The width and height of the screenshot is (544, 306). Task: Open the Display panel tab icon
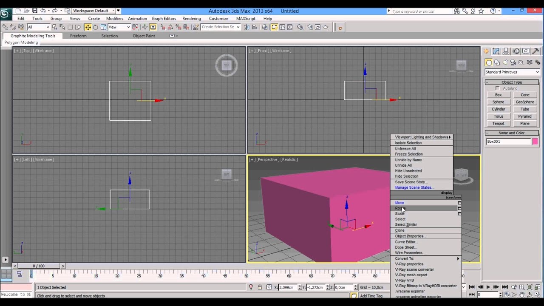[526, 51]
